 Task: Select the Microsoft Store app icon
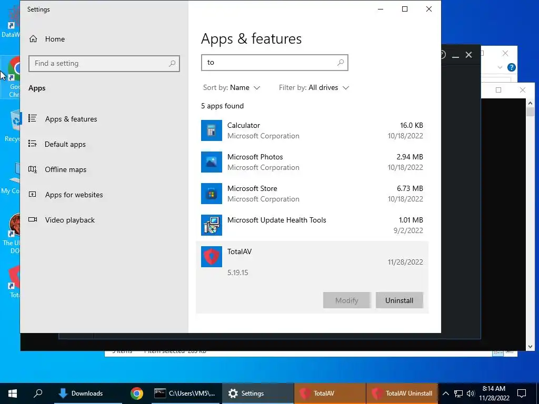[x=212, y=194]
